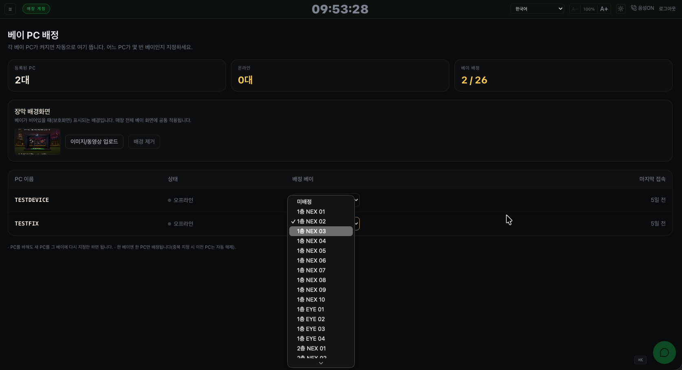Select 1층 NEX 07 from dropdown list

[321, 270]
